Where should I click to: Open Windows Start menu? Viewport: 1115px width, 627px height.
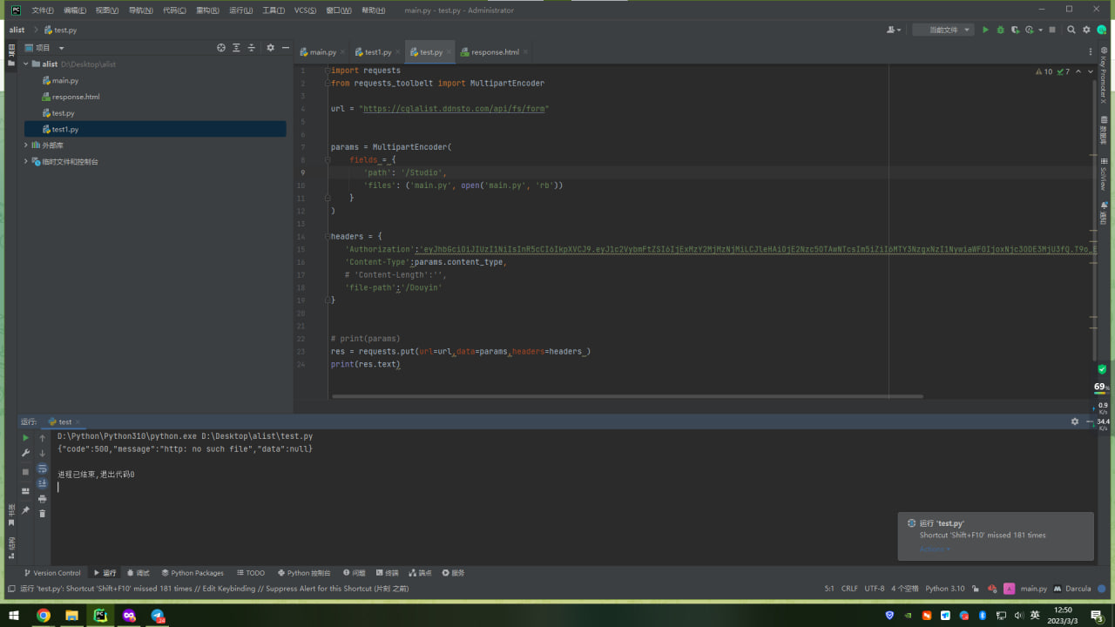[x=14, y=616]
